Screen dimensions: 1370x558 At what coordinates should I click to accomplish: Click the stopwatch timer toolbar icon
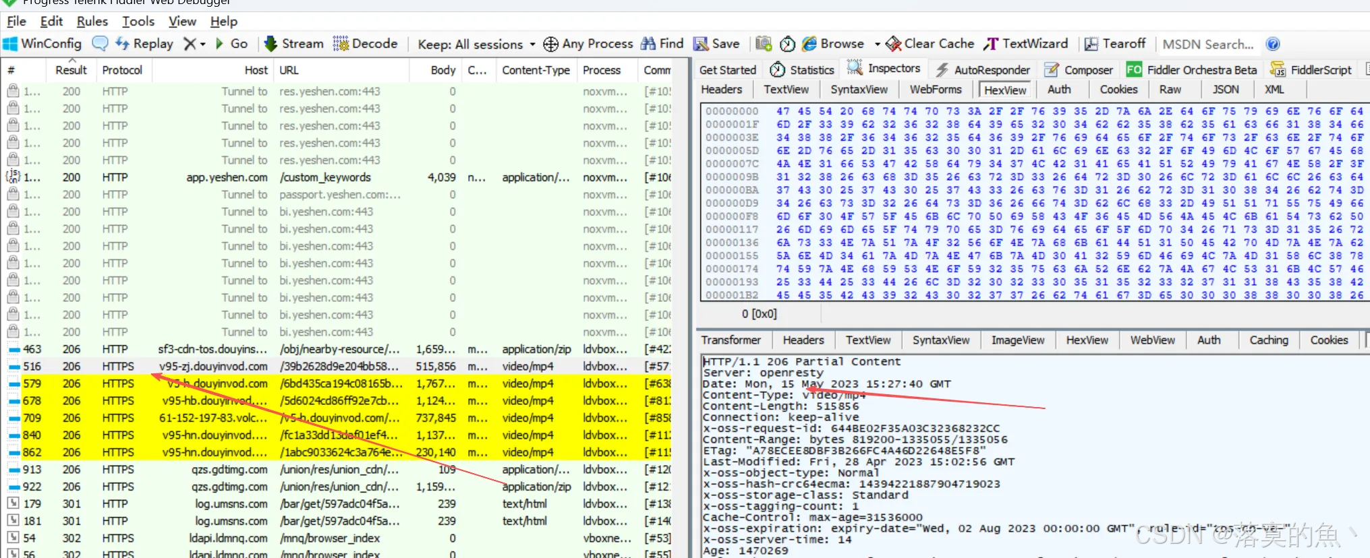coord(787,44)
